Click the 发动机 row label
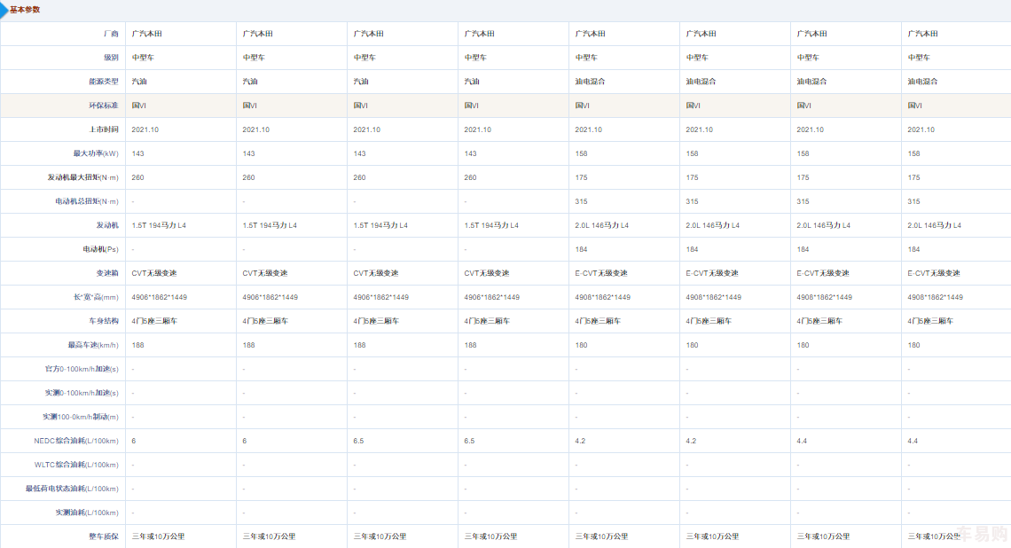The image size is (1011, 548). click(x=107, y=225)
